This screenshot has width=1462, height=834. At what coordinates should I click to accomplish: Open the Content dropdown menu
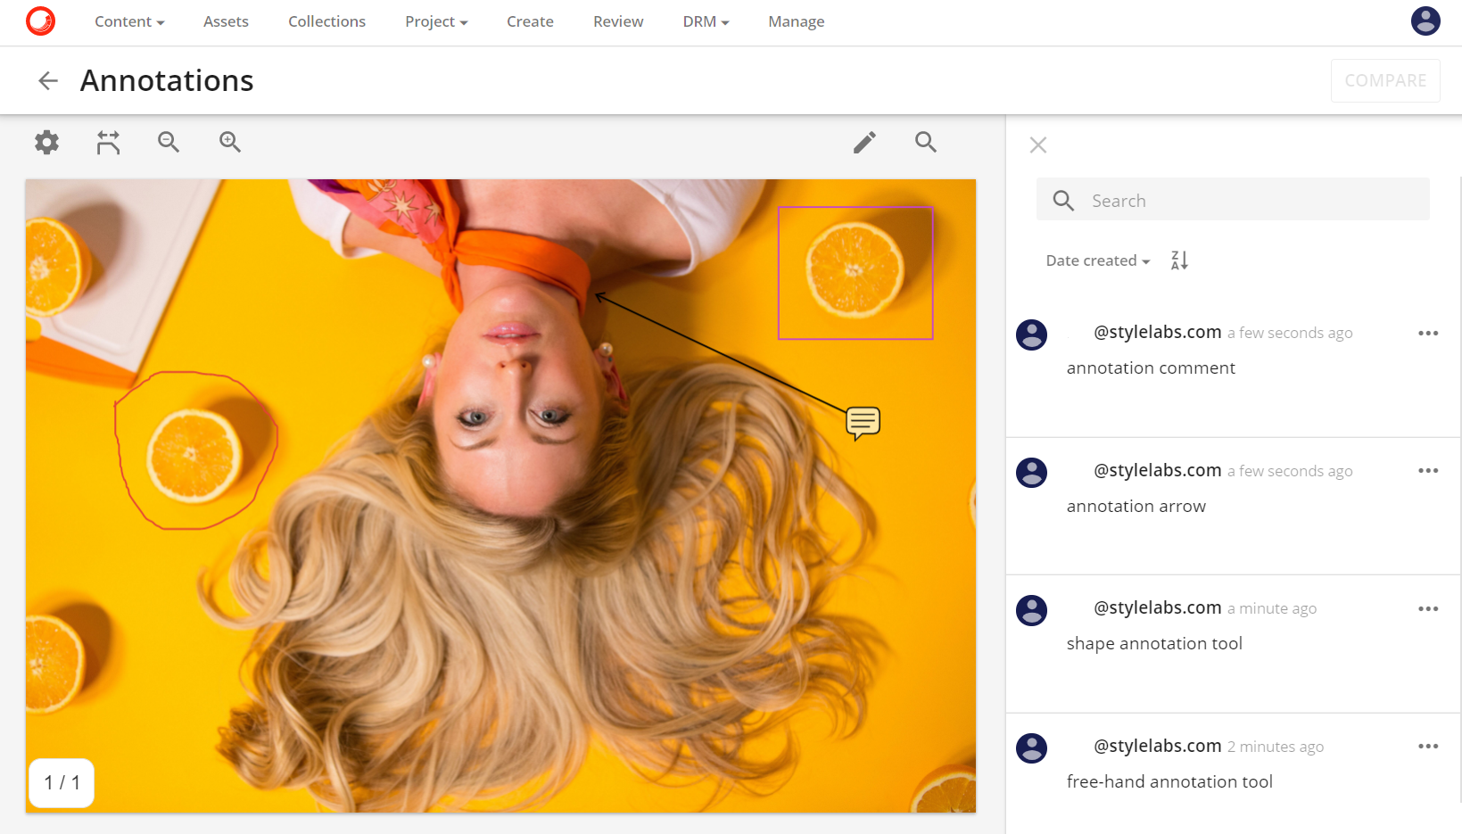[x=129, y=21]
